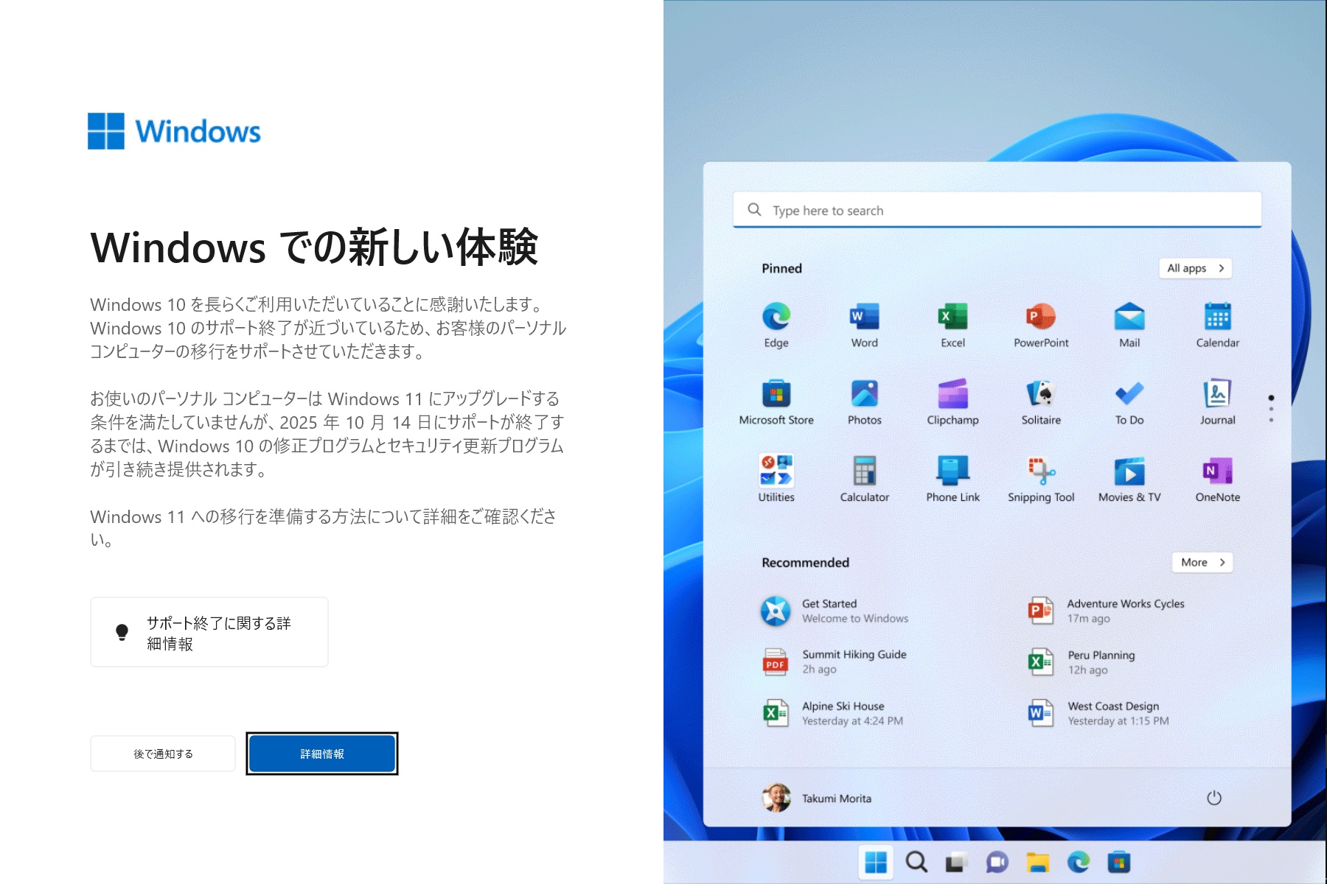Open Edge from the taskbar
The height and width of the screenshot is (884, 1327).
(x=1079, y=862)
